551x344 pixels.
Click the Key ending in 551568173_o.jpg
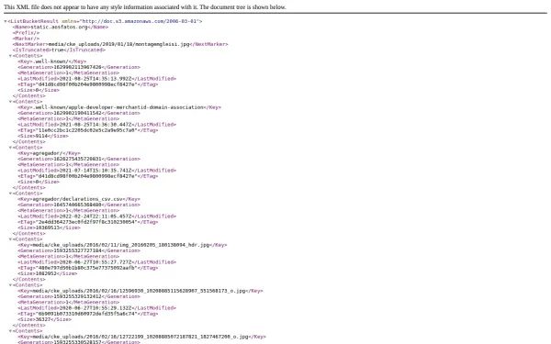pos(141,291)
